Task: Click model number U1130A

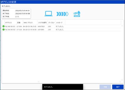Action: click(x=19, y=26)
